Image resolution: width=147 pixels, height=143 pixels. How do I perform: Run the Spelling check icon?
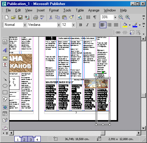(42, 17)
